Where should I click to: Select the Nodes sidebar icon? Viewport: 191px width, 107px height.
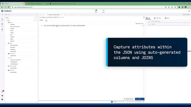tap(2, 20)
